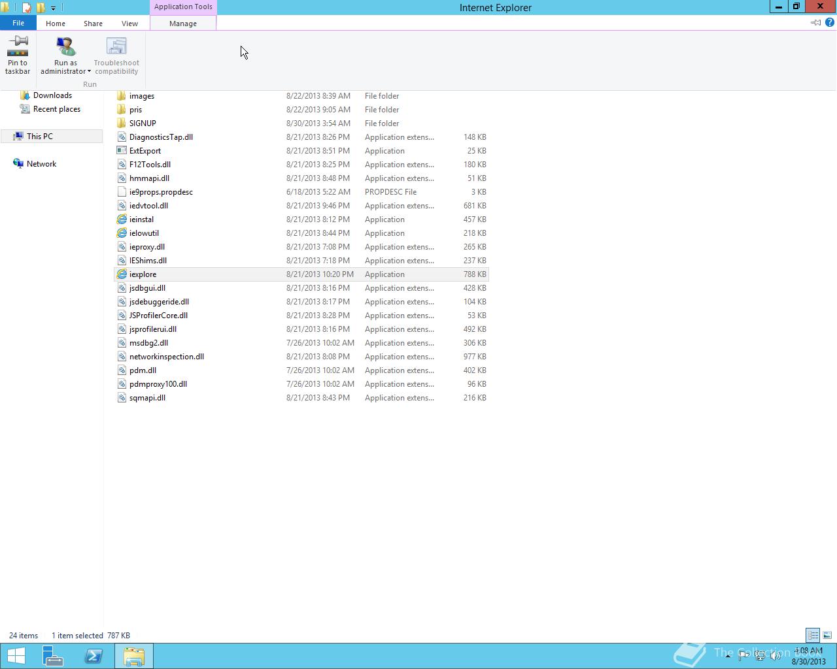The width and height of the screenshot is (837, 669).
Task: Select the jsprofilerui.dll file name
Action: pyautogui.click(x=153, y=329)
